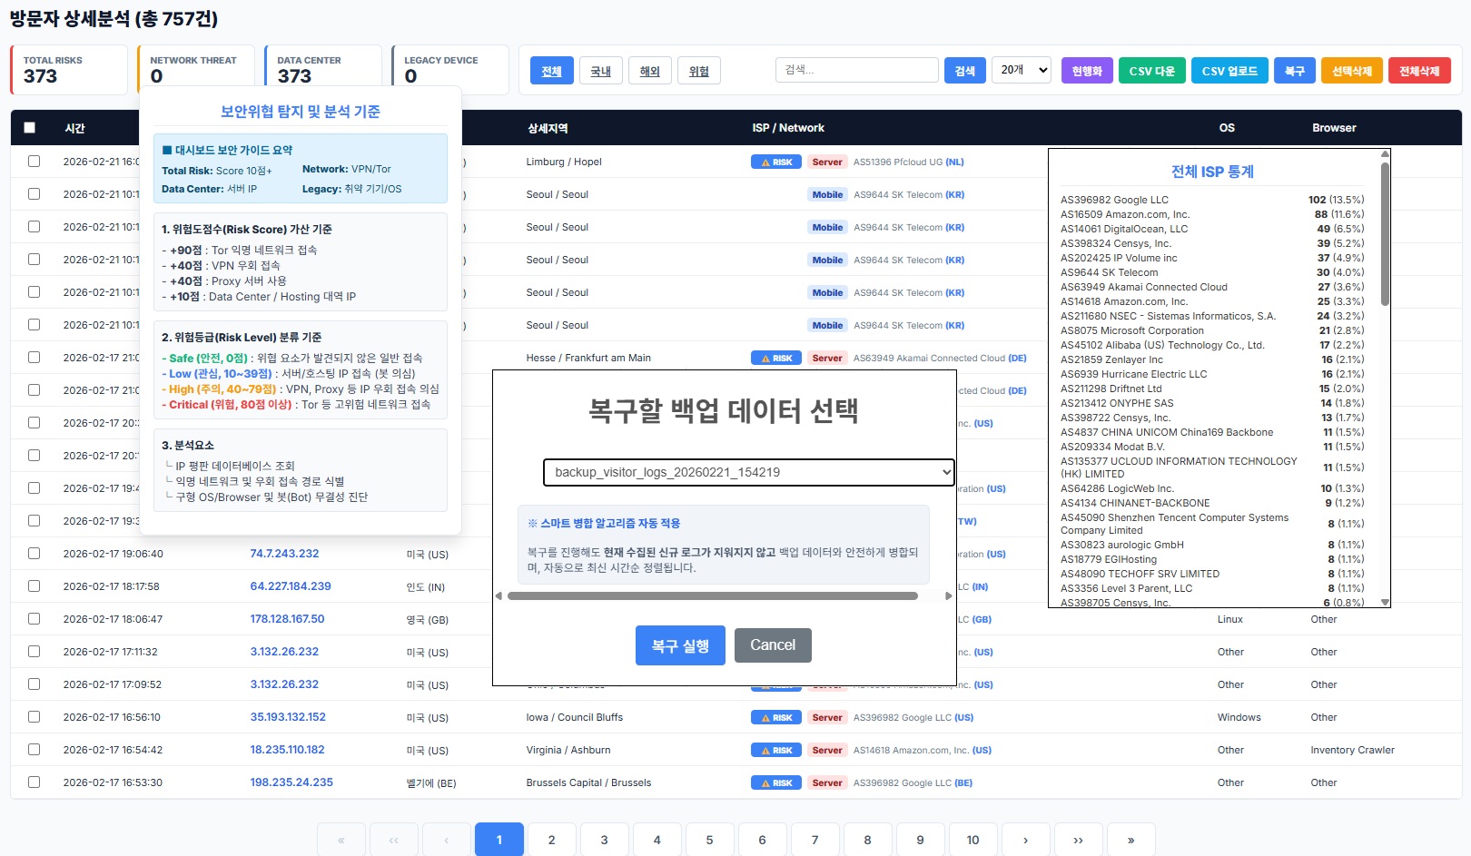Screen dimensions: 1471x856
Task: Check row 2026-02-17 19:06:40 checkbox
Action: [x=35, y=554]
